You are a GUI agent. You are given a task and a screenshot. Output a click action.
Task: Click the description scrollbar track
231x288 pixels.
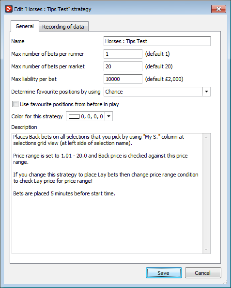(x=206, y=193)
